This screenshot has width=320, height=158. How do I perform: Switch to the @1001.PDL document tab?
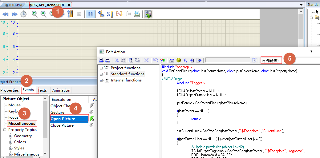point(14,5)
